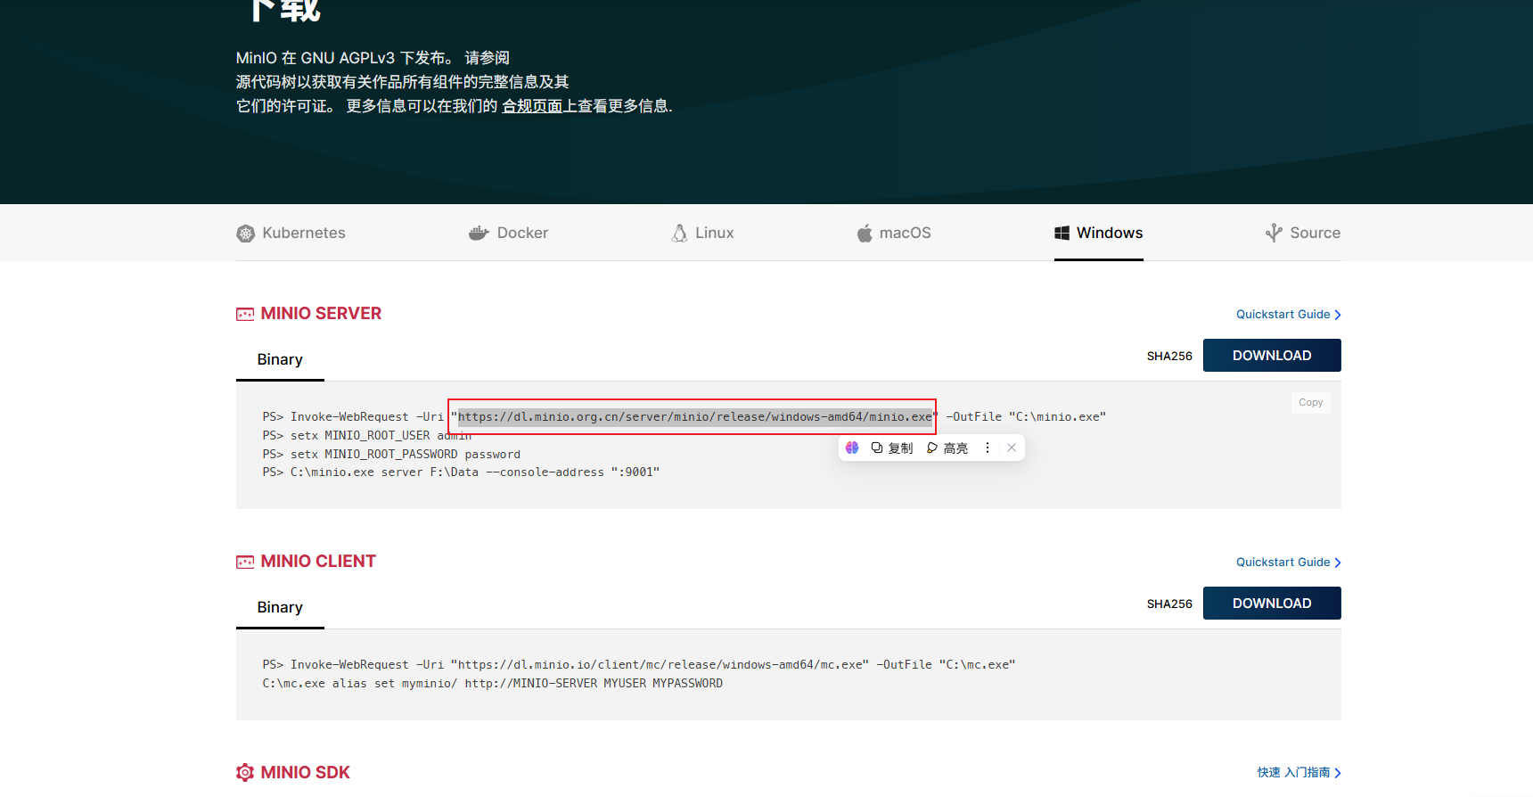Click the Windows logo icon
The image size is (1533, 797).
(x=1062, y=233)
